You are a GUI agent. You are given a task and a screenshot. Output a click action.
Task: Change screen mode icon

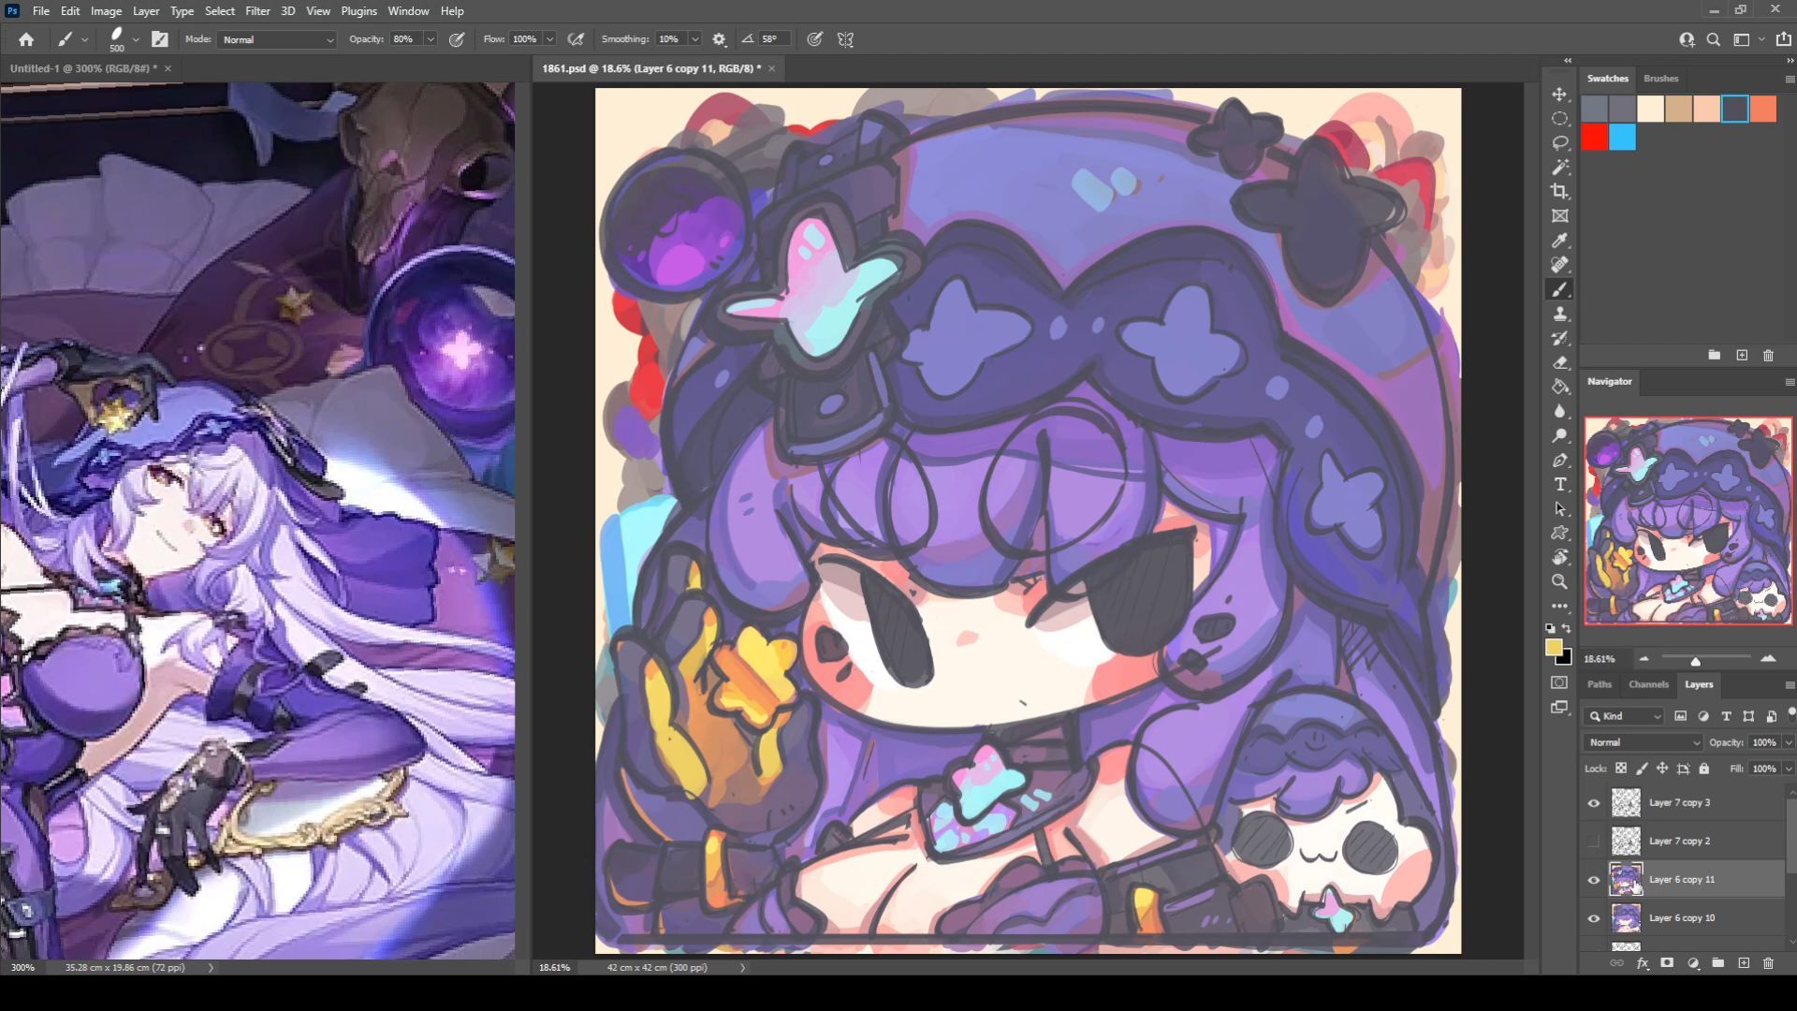pos(1559,708)
